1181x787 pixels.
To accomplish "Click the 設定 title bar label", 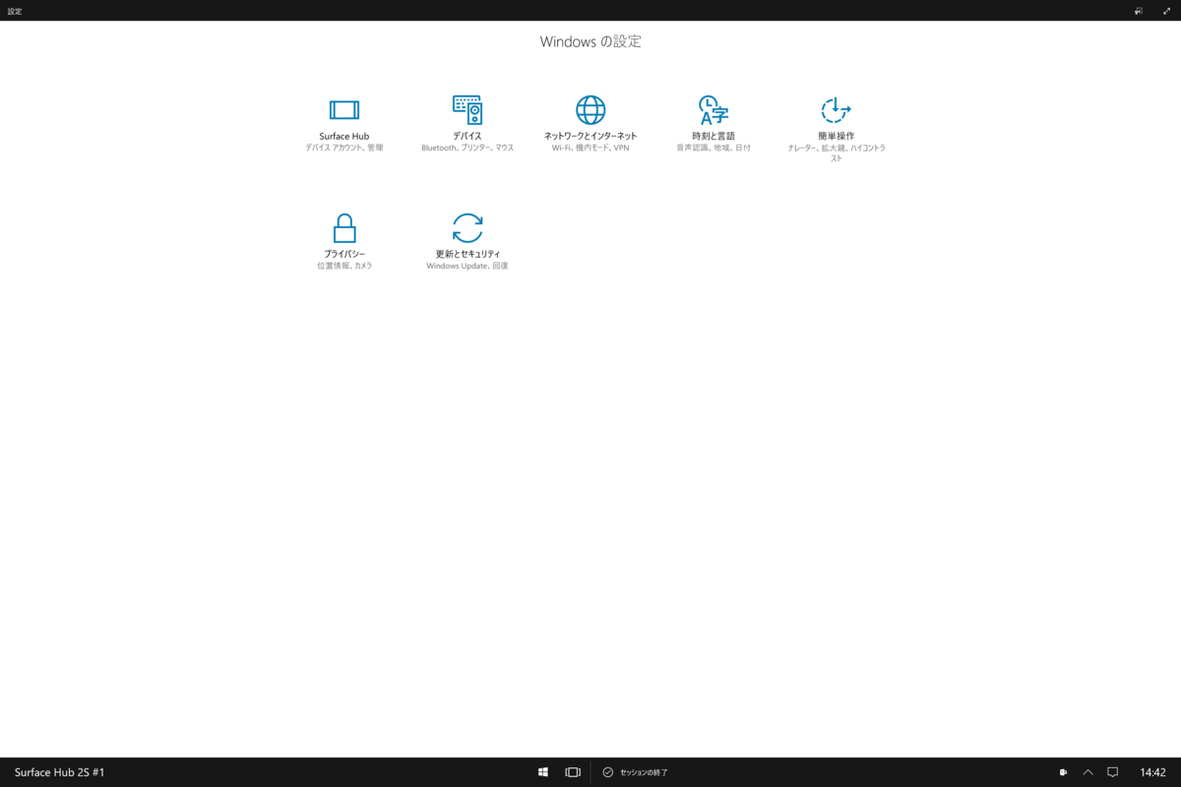I will click(15, 11).
